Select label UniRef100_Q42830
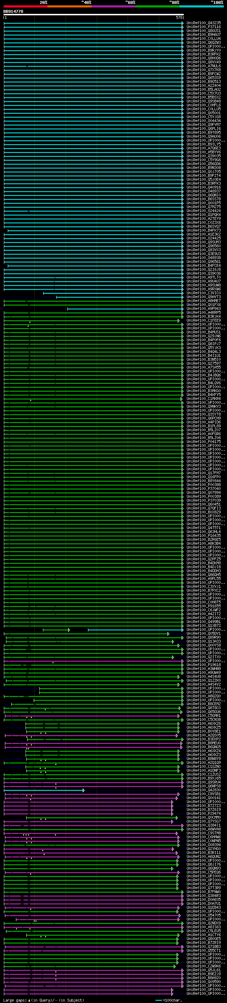This screenshot has width=227, height=1003. (x=204, y=790)
